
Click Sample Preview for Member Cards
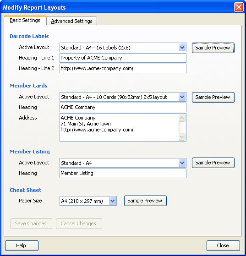coord(213,97)
